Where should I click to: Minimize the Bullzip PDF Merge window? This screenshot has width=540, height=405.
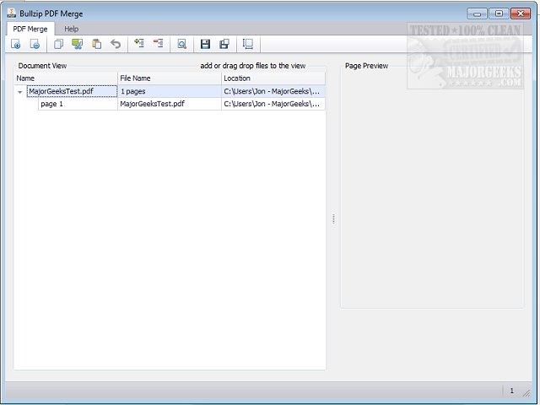coord(477,13)
